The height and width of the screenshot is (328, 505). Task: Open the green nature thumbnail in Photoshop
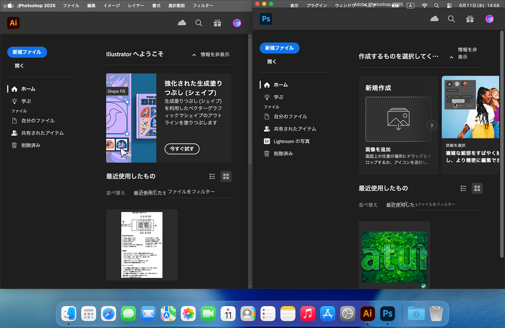(x=394, y=255)
